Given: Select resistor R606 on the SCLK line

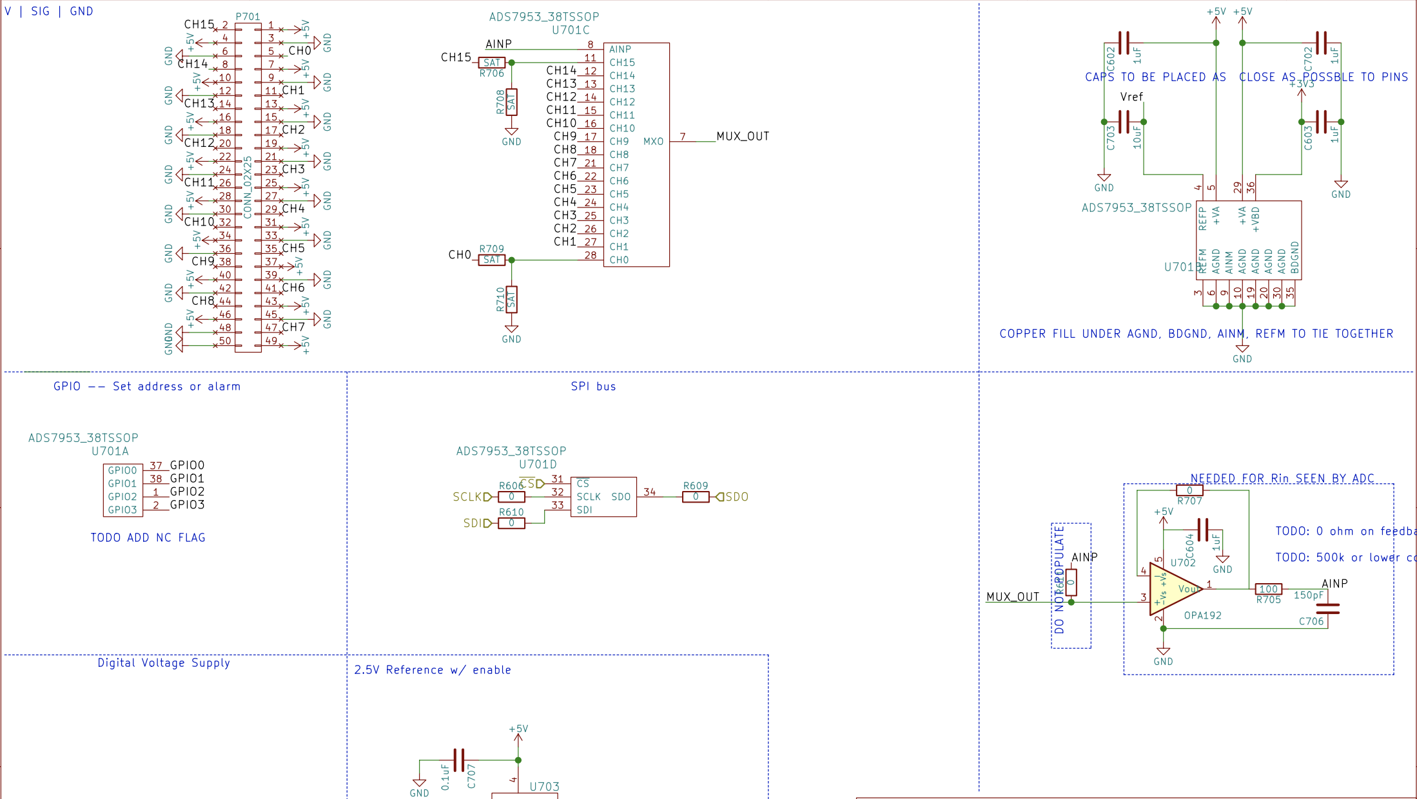Looking at the screenshot, I should pos(511,497).
